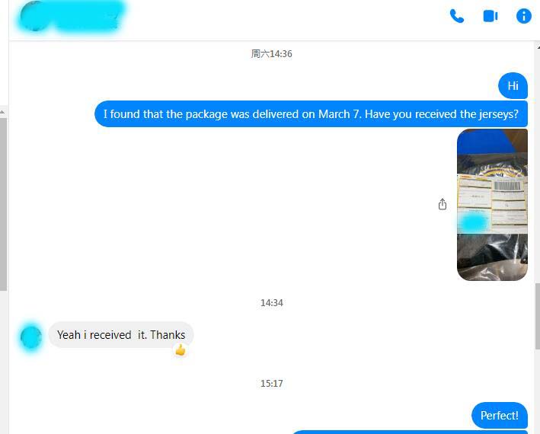The width and height of the screenshot is (540, 434).
Task: Click the 周六14:36 timestamp label
Action: click(272, 54)
